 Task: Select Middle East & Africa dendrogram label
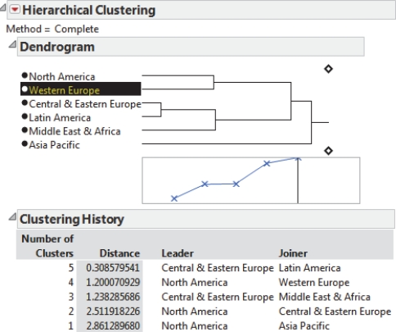pyautogui.click(x=74, y=131)
